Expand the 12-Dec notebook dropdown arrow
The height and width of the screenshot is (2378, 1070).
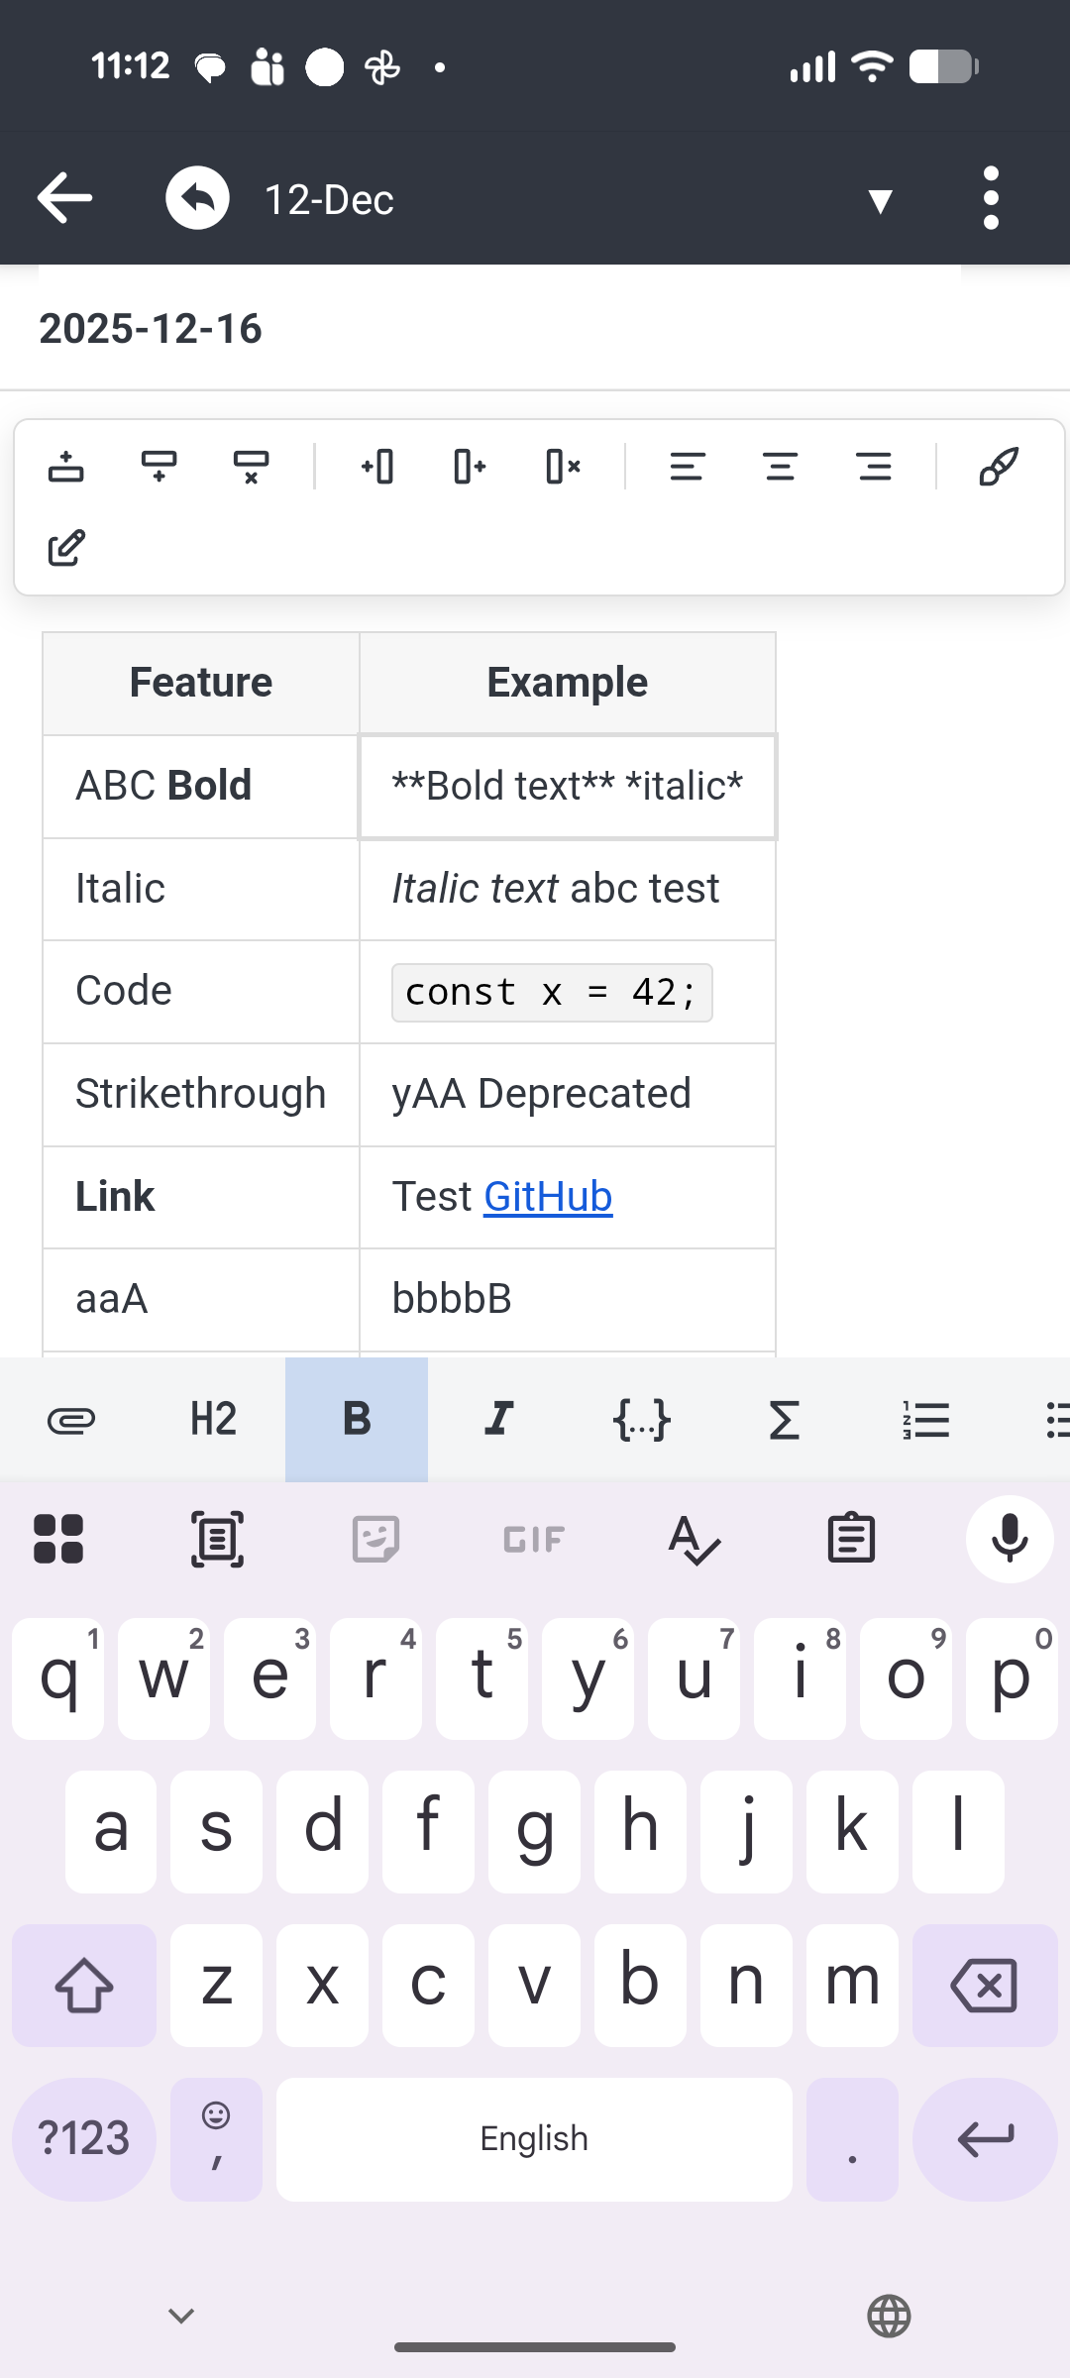(x=880, y=200)
